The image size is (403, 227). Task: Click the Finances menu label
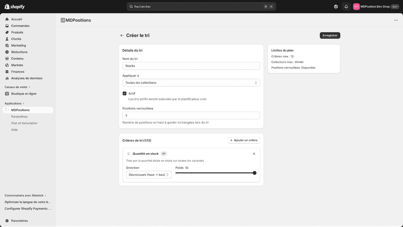[18, 72]
